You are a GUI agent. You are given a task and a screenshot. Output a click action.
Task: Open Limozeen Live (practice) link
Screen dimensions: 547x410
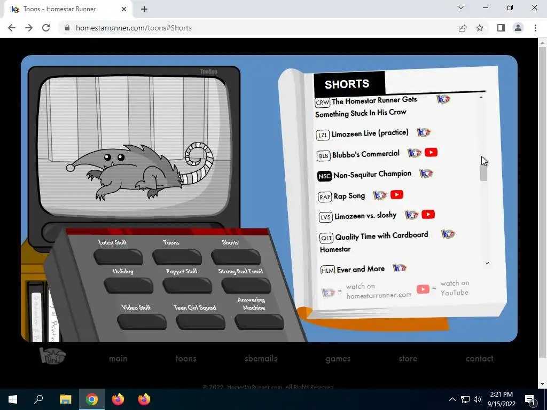click(370, 133)
